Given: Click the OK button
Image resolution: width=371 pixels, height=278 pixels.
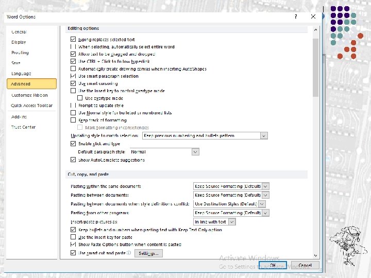Looking at the screenshot, I should (273, 265).
